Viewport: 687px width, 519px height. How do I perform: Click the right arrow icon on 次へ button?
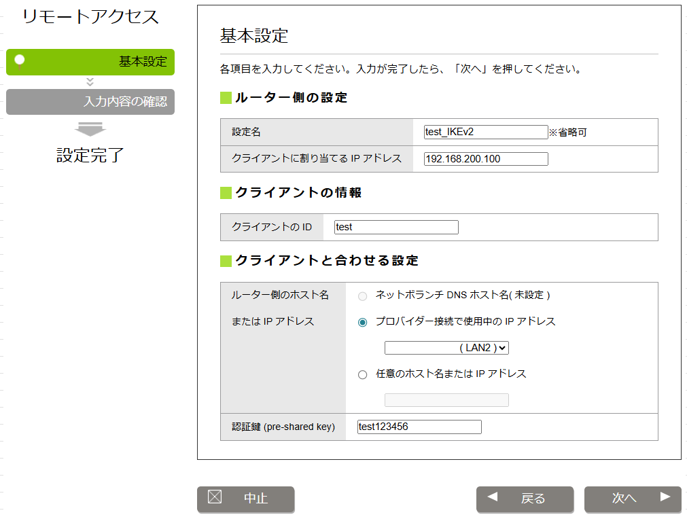click(x=665, y=497)
